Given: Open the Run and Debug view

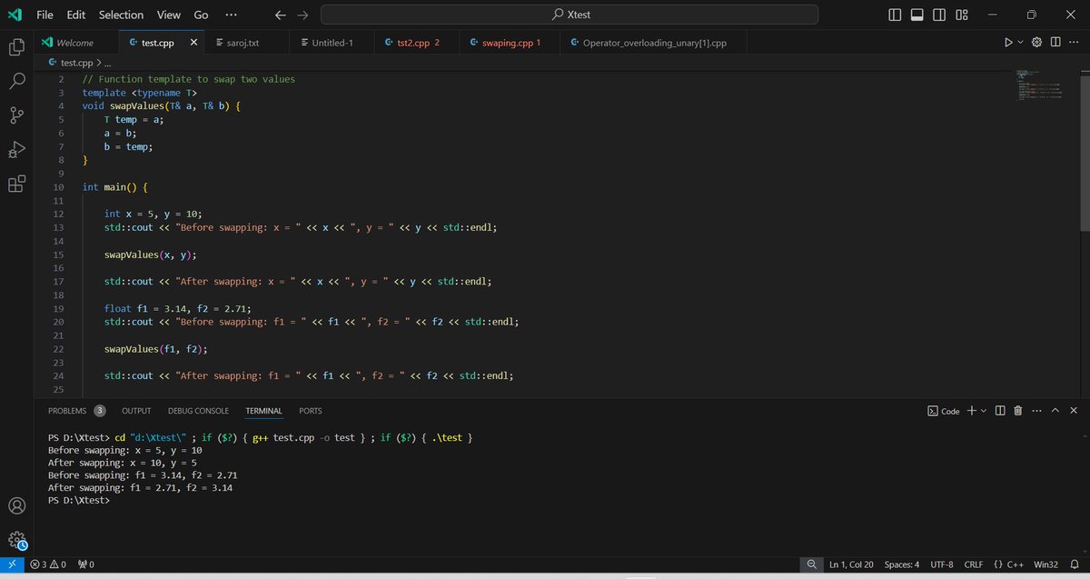Looking at the screenshot, I should coord(16,149).
